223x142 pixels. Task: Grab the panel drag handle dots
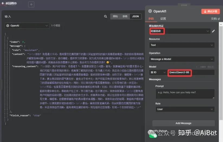click(x=184, y=5)
